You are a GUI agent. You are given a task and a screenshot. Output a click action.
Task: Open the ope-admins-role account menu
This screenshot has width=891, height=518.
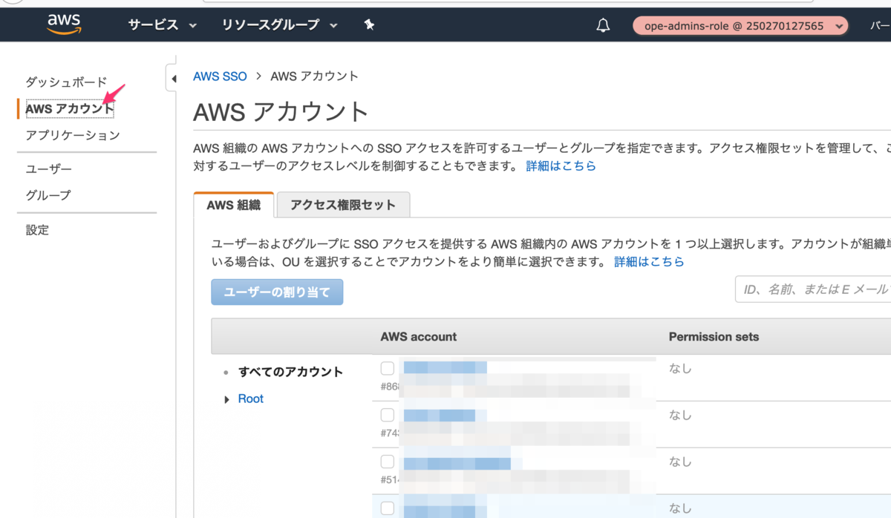(740, 26)
